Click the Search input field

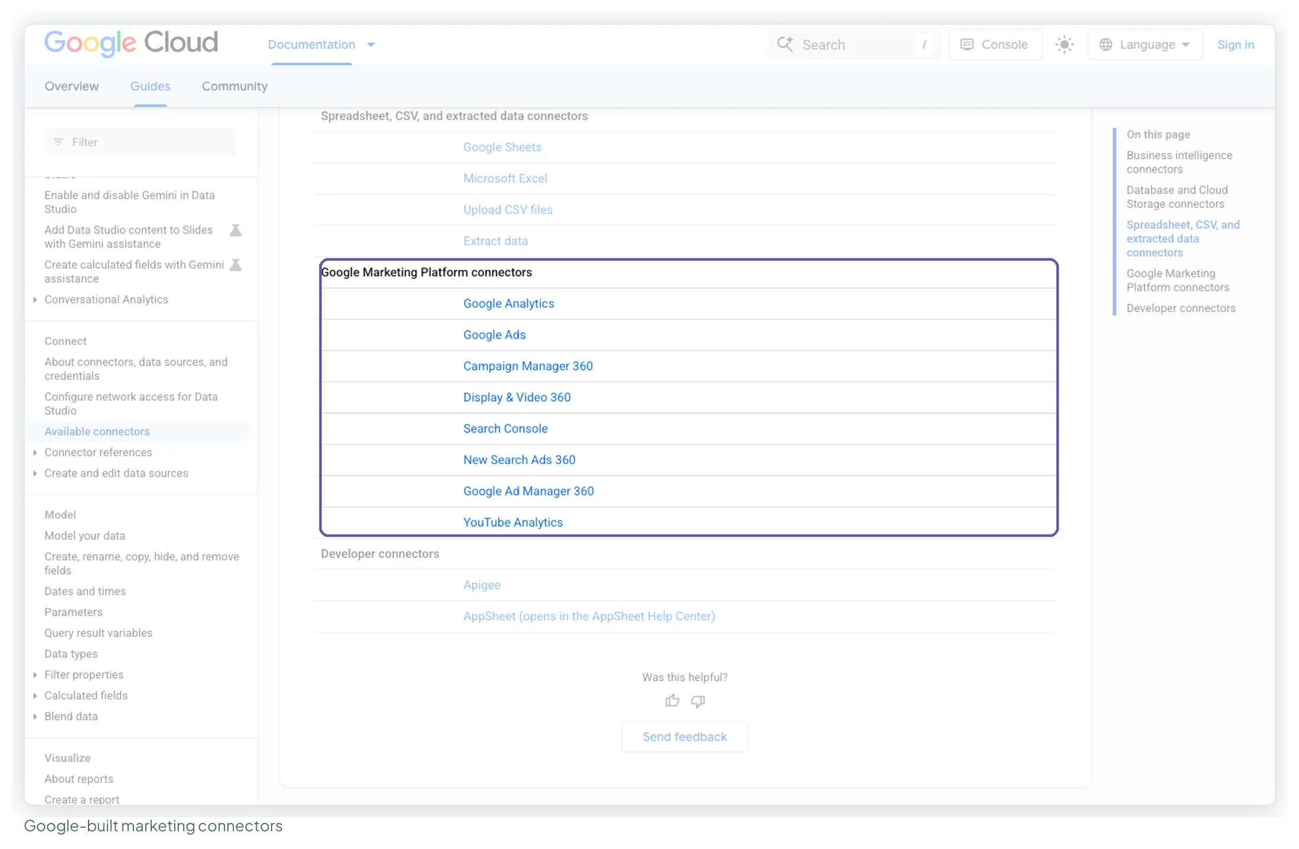854,45
